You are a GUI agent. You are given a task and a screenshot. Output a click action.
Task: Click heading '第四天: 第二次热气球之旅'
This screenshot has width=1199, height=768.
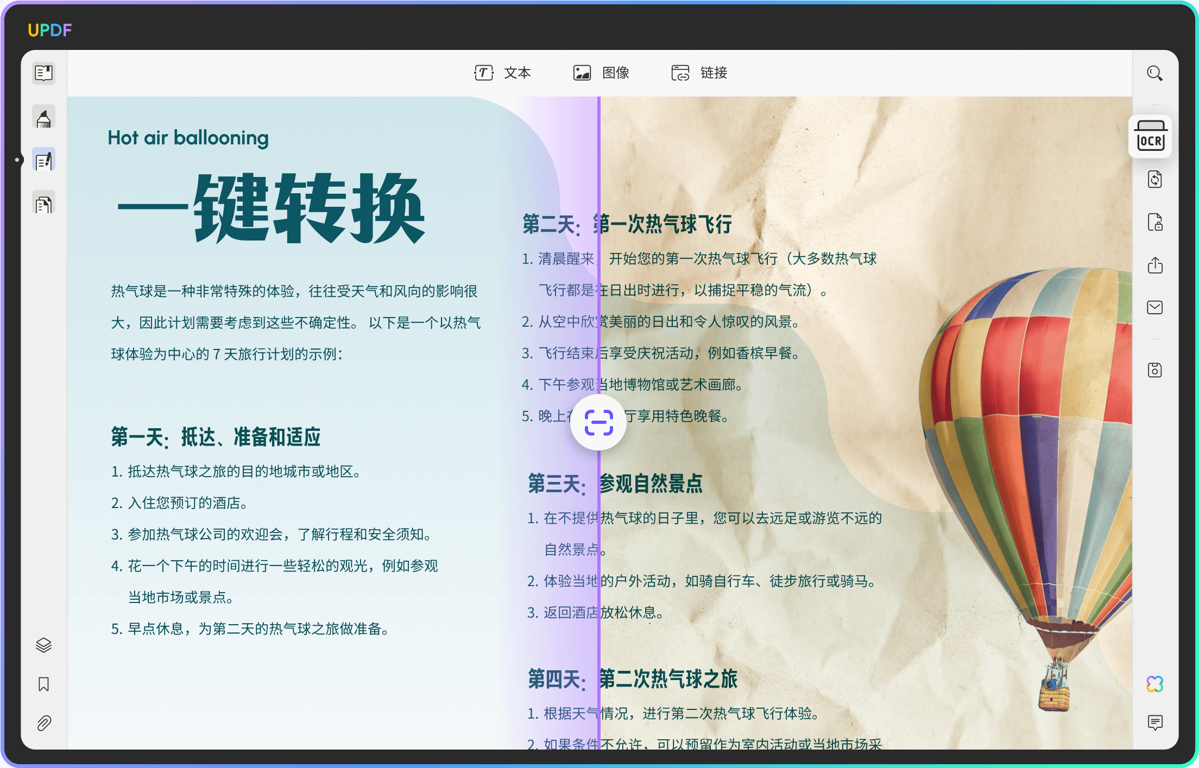(633, 679)
